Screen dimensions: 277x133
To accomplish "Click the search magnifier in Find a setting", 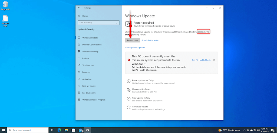I will coord(117,23).
